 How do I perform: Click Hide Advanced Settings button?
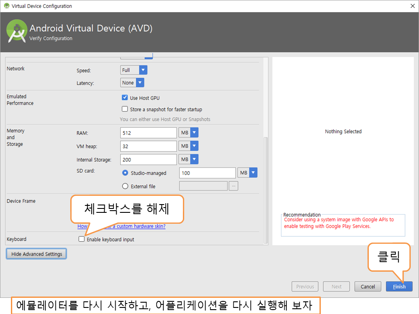click(37, 254)
